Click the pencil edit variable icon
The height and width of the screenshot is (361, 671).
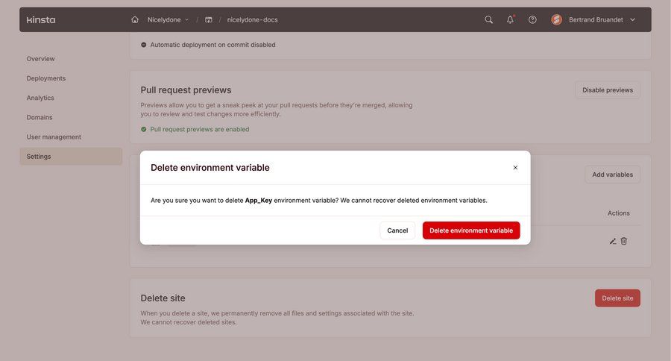click(613, 241)
